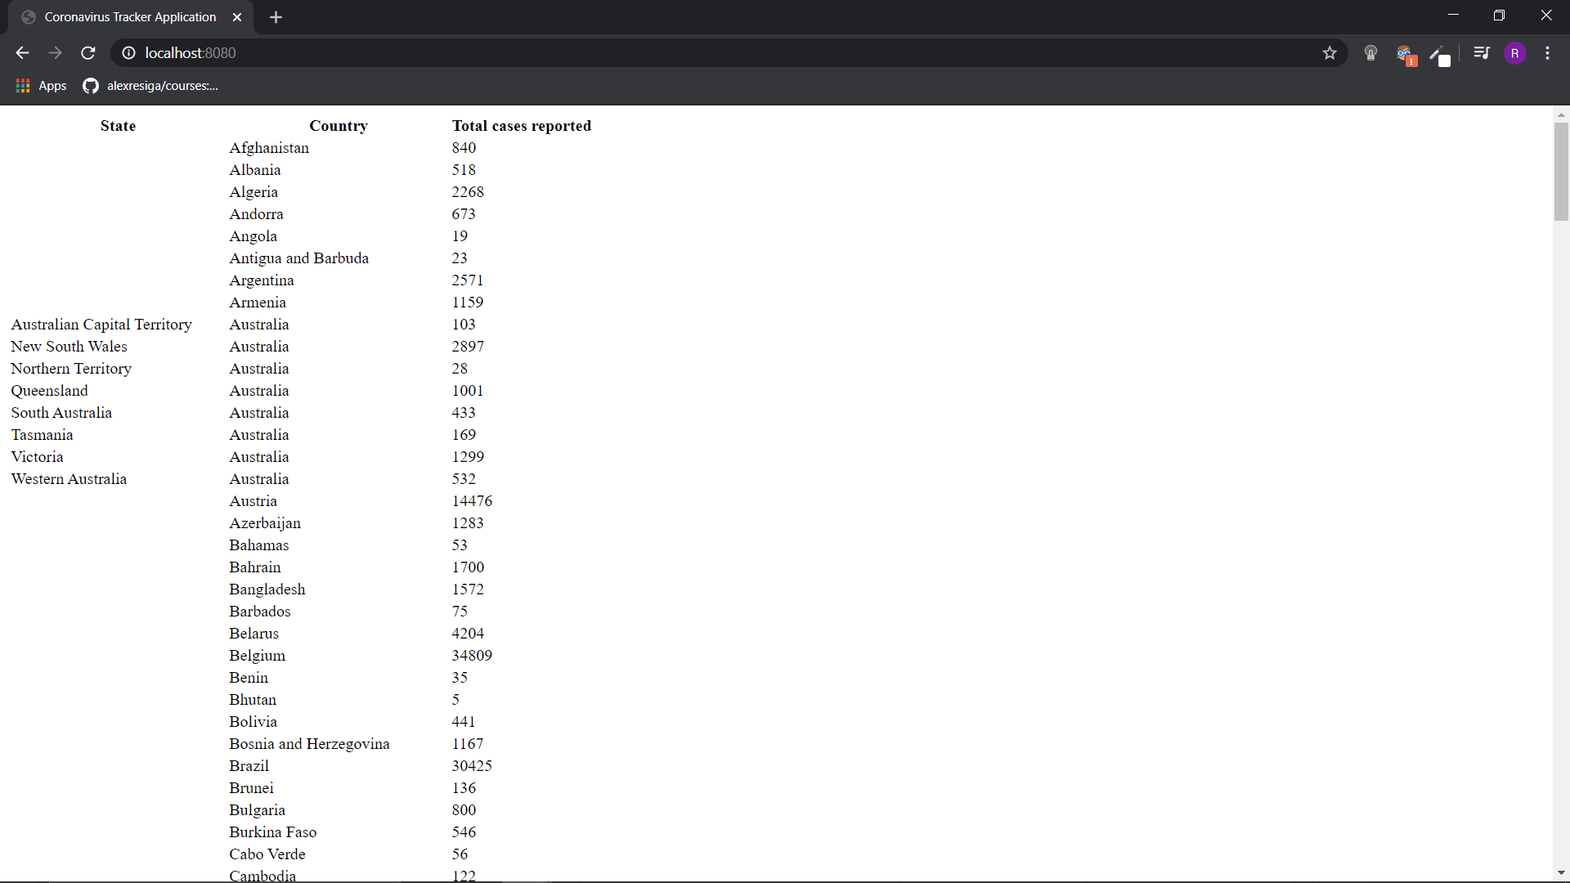Click the user profile avatar icon
The width and height of the screenshot is (1570, 883).
[x=1515, y=53]
